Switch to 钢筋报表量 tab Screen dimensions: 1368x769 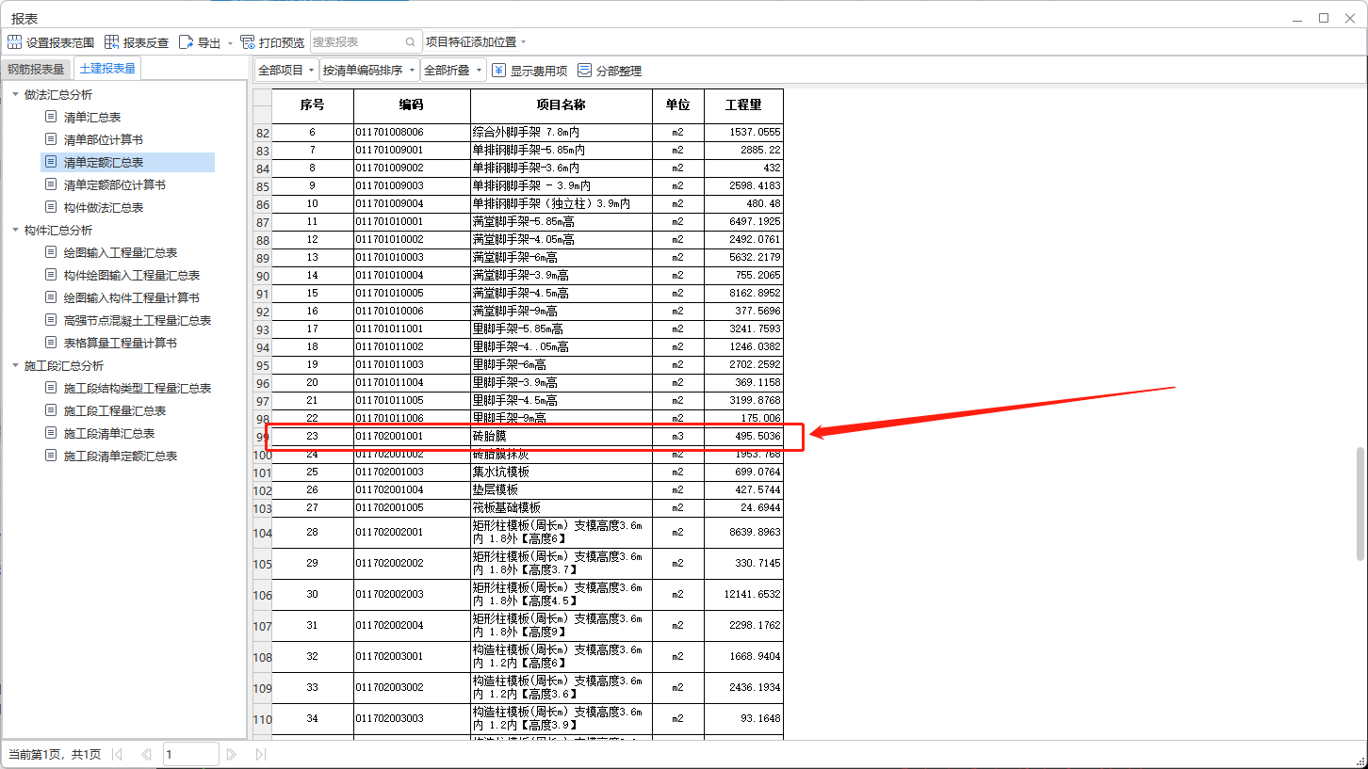[36, 69]
